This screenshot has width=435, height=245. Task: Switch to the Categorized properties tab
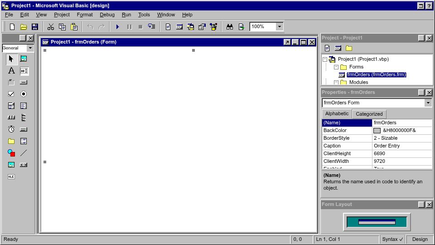(x=369, y=114)
